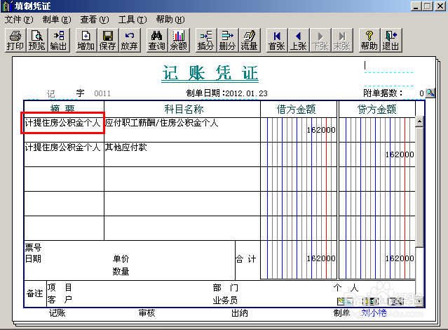Discard changes with 放弃

130,40
